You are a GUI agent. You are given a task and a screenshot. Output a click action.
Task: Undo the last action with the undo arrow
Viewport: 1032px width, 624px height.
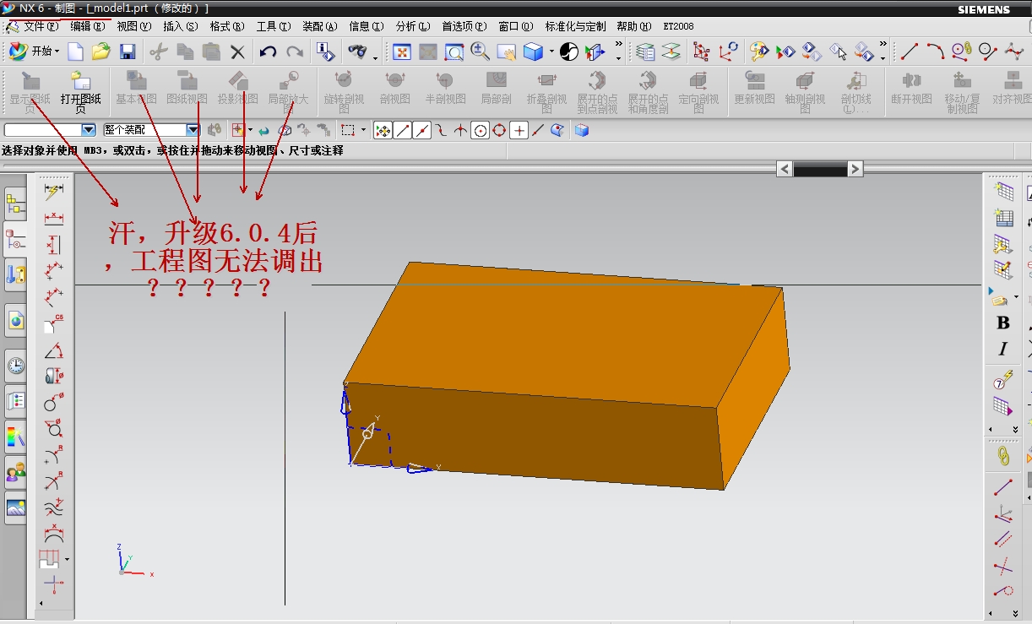click(x=269, y=52)
